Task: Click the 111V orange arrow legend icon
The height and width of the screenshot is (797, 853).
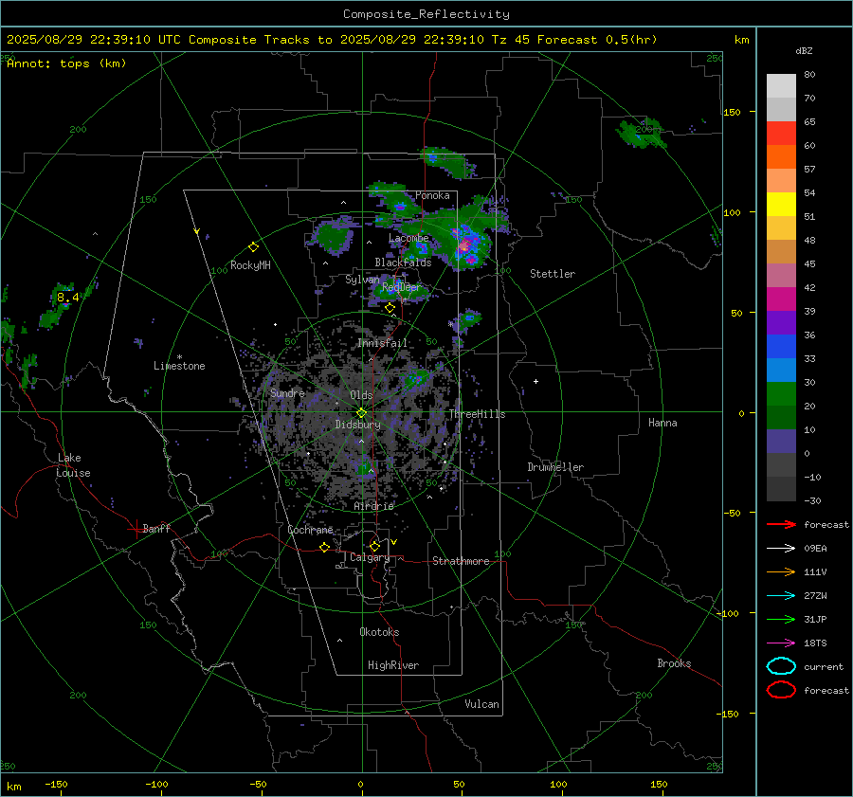Action: coord(781,571)
